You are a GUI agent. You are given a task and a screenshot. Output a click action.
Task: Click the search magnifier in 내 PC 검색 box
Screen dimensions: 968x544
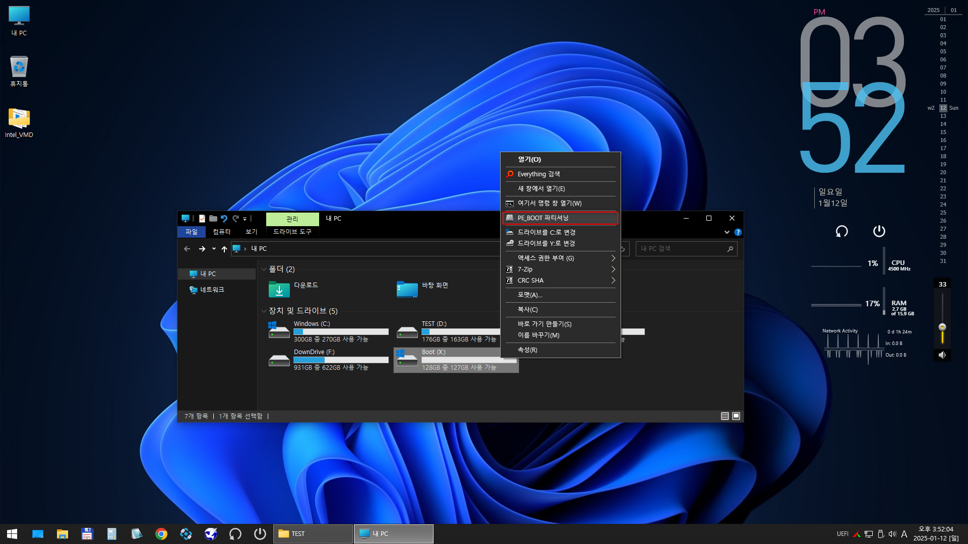pos(730,249)
